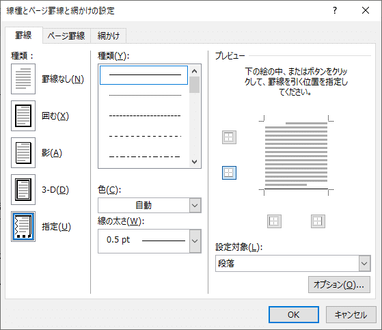Choose the 囲む box border icon

pyautogui.click(x=23, y=116)
